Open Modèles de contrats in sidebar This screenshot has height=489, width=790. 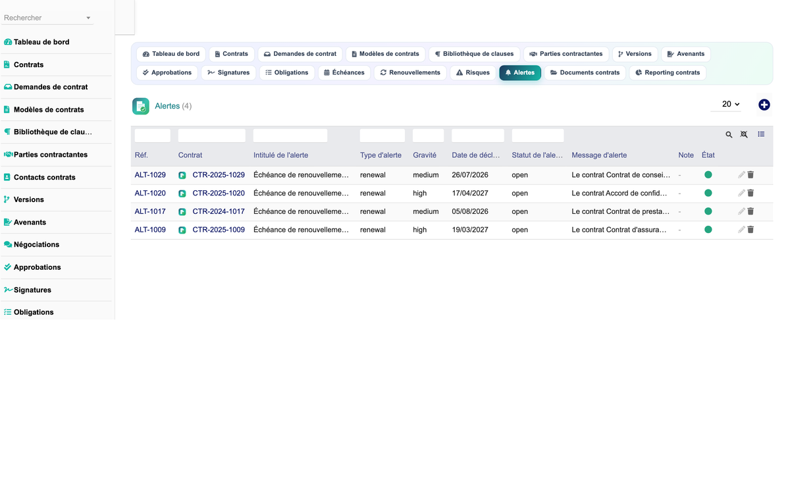coord(57,109)
